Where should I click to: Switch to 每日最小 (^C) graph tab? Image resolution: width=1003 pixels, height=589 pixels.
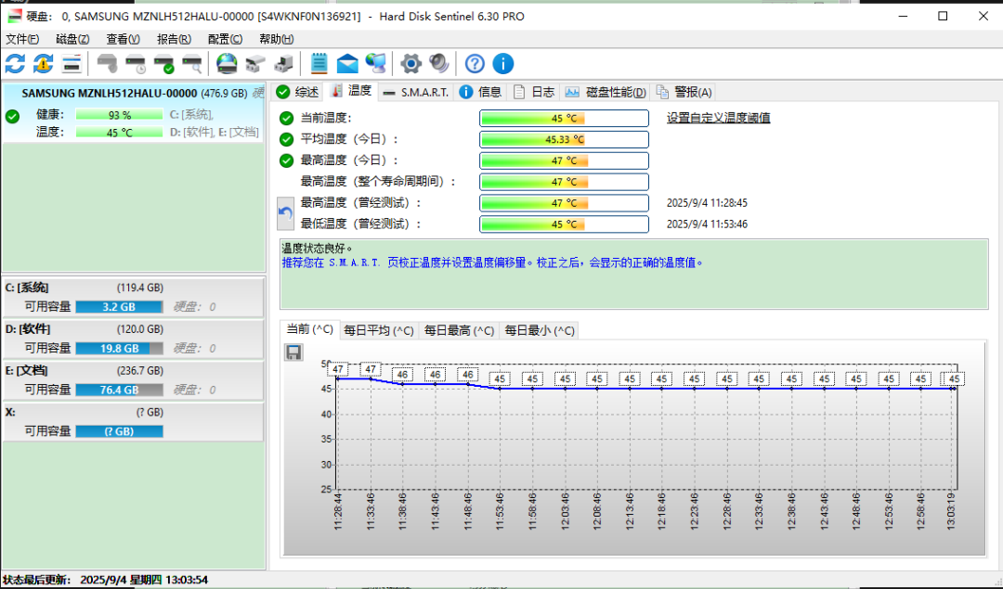pos(540,330)
